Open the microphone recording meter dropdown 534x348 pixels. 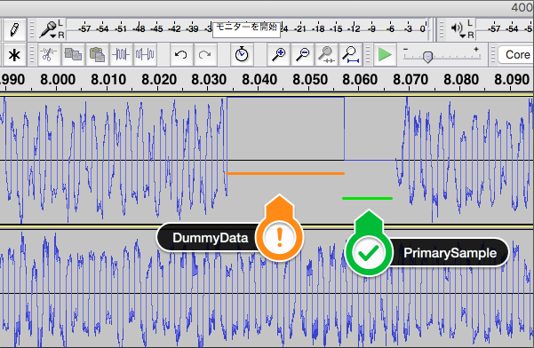48,30
